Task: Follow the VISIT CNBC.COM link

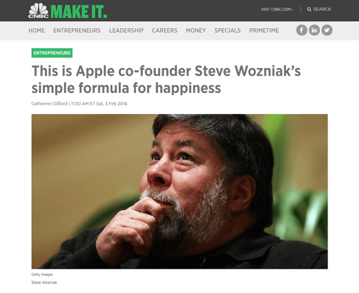Action: tap(276, 10)
